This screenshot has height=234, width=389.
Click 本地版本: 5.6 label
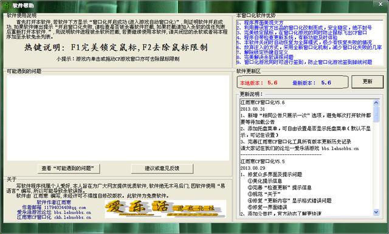pyautogui.click(x=258, y=83)
